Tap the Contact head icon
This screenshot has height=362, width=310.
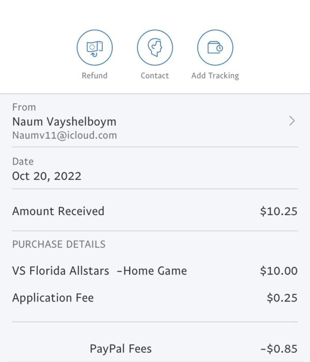coord(155,48)
